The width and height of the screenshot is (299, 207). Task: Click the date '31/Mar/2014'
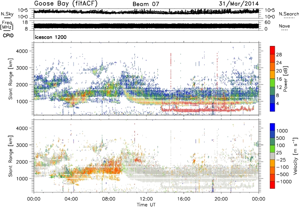pos(239,4)
